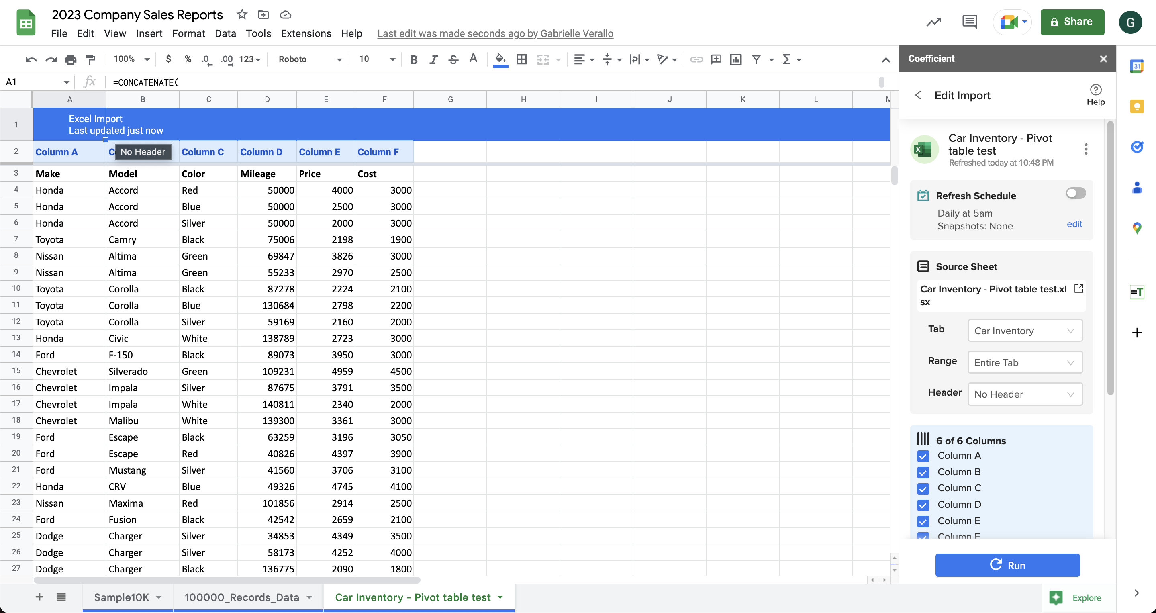Screen dimensions: 1156x613
Task: Open import three-dot options menu
Action: pyautogui.click(x=1086, y=149)
